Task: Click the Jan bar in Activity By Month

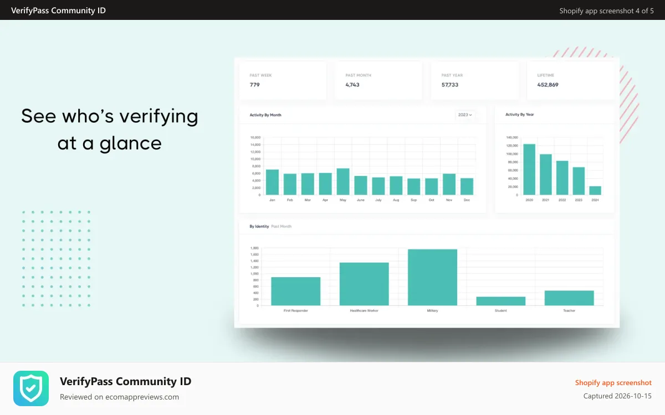Action: tap(272, 182)
